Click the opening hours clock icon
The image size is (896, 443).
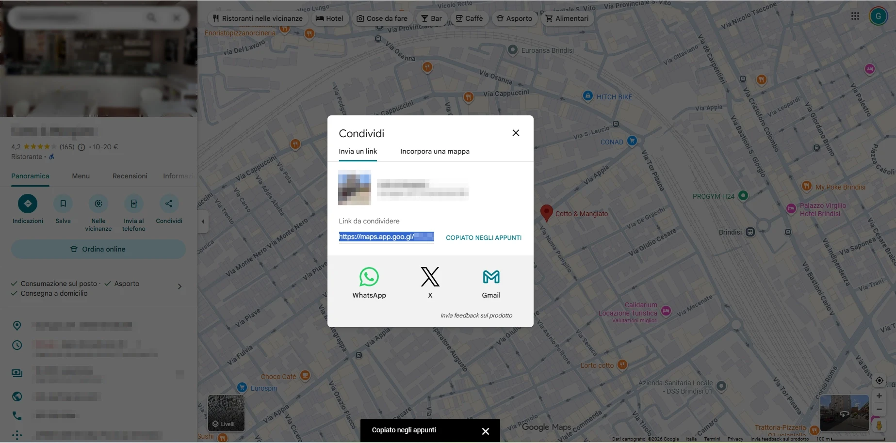(17, 345)
